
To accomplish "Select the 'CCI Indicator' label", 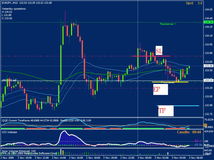I will click(10, 132).
